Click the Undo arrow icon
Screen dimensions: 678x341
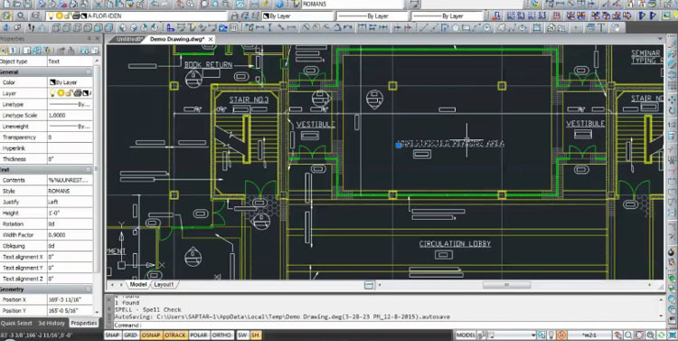point(155,4)
